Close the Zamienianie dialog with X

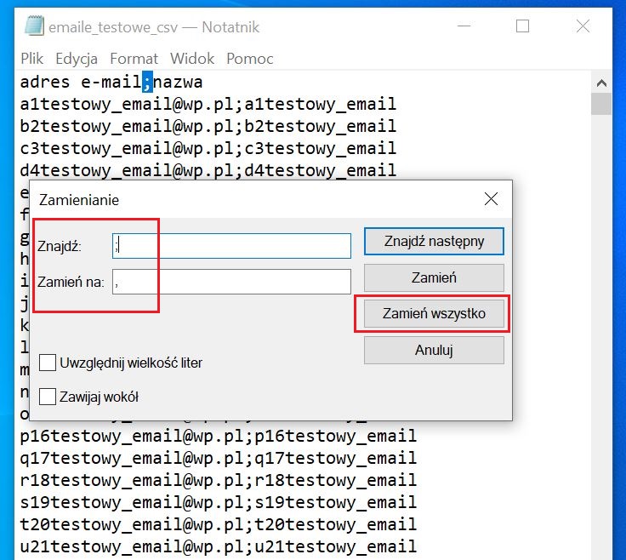tap(491, 200)
